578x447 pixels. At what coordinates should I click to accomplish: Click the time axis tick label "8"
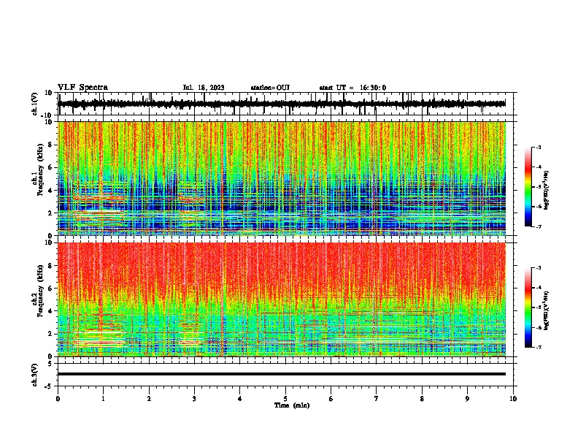pos(422,399)
